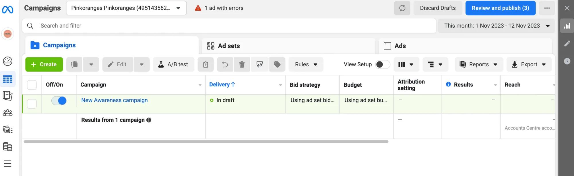Open Audiences icon in left sidebar
Viewport: 574px width, 176px height.
(8, 113)
